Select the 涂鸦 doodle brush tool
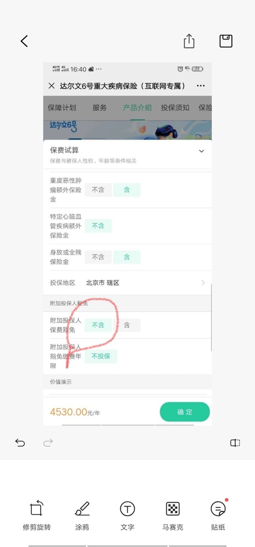The width and height of the screenshot is (255, 547). point(82,515)
